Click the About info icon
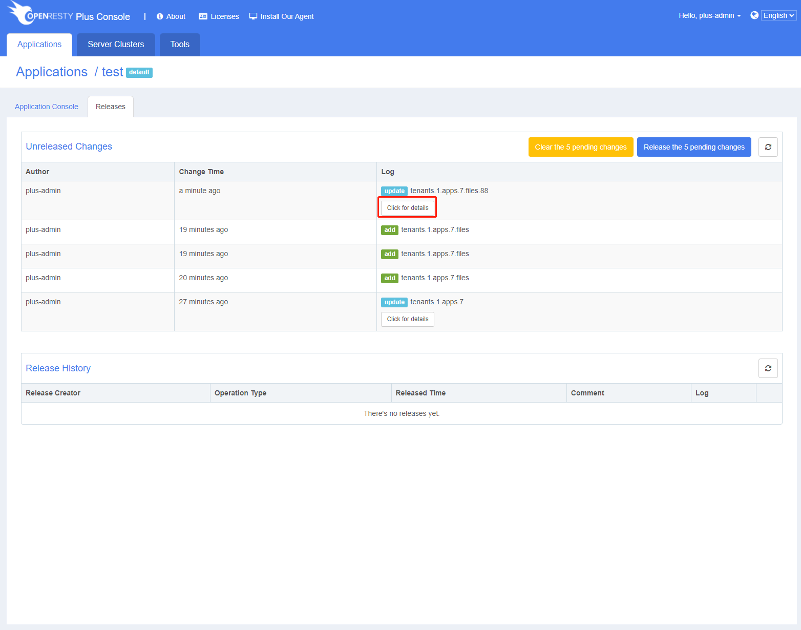Screen dimensions: 801x630 point(160,16)
